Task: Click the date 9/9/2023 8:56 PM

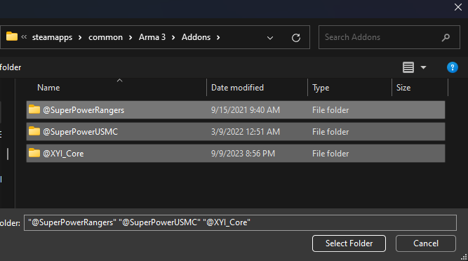Action: (x=243, y=154)
